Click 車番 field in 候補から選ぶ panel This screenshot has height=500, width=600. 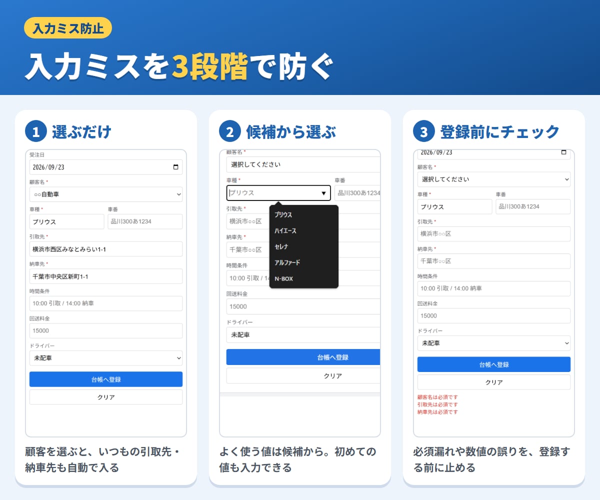(357, 193)
